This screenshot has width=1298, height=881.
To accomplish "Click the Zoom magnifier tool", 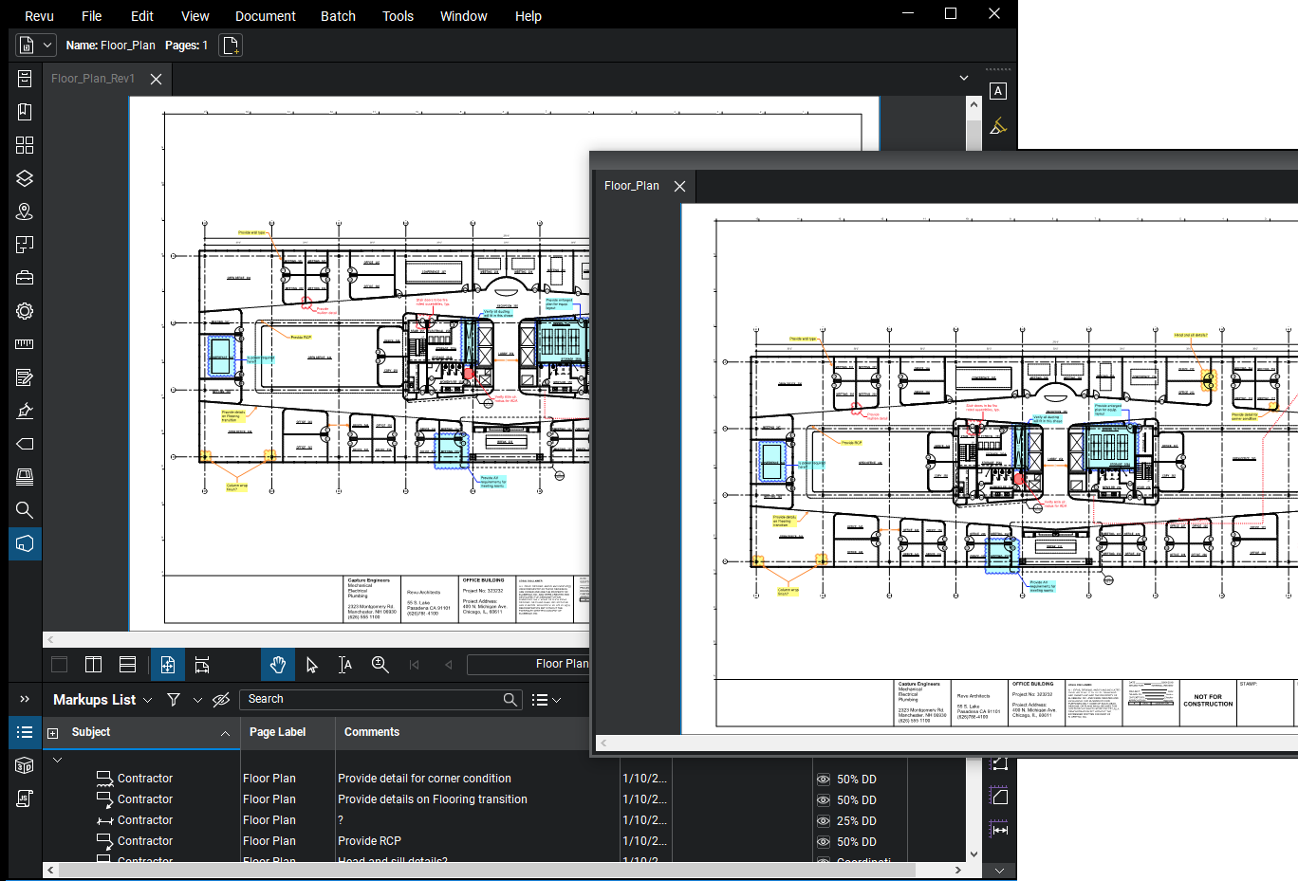I will [x=380, y=665].
